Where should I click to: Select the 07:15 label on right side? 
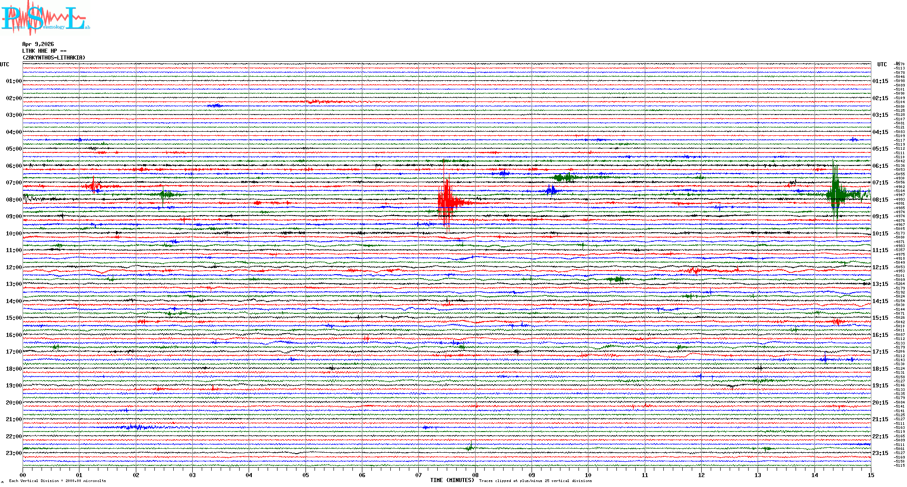point(880,183)
